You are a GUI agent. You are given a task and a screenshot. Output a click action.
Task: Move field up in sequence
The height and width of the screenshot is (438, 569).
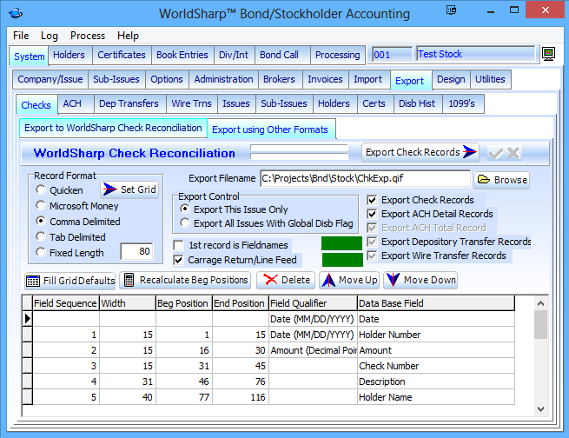pos(348,281)
